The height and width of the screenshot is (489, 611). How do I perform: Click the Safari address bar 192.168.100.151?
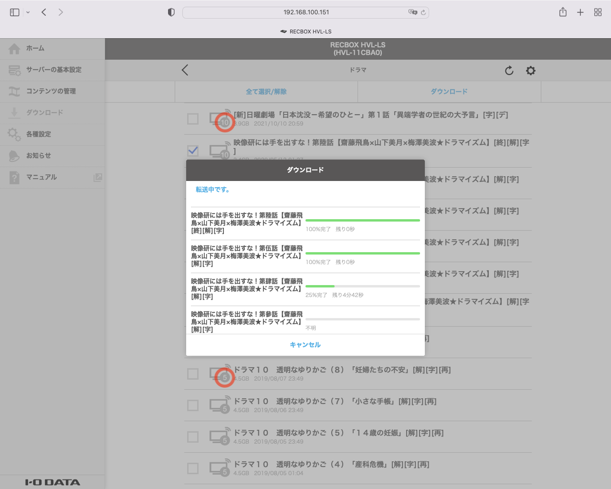coord(305,12)
